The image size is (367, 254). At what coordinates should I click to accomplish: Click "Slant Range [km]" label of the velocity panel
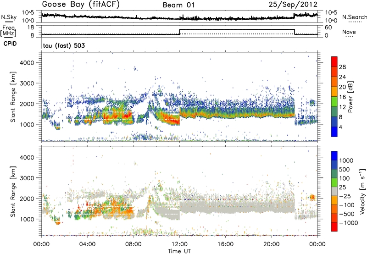(x=13, y=191)
